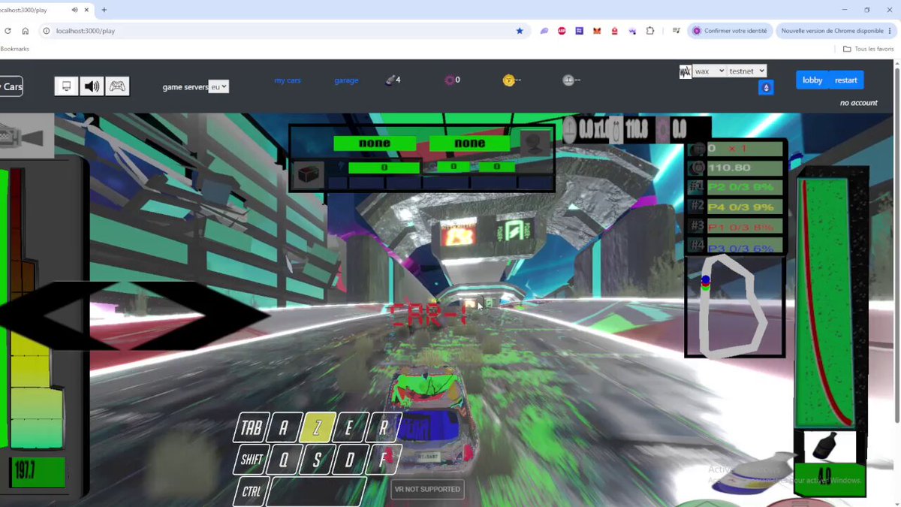
Task: Open the my cars page
Action: point(288,80)
